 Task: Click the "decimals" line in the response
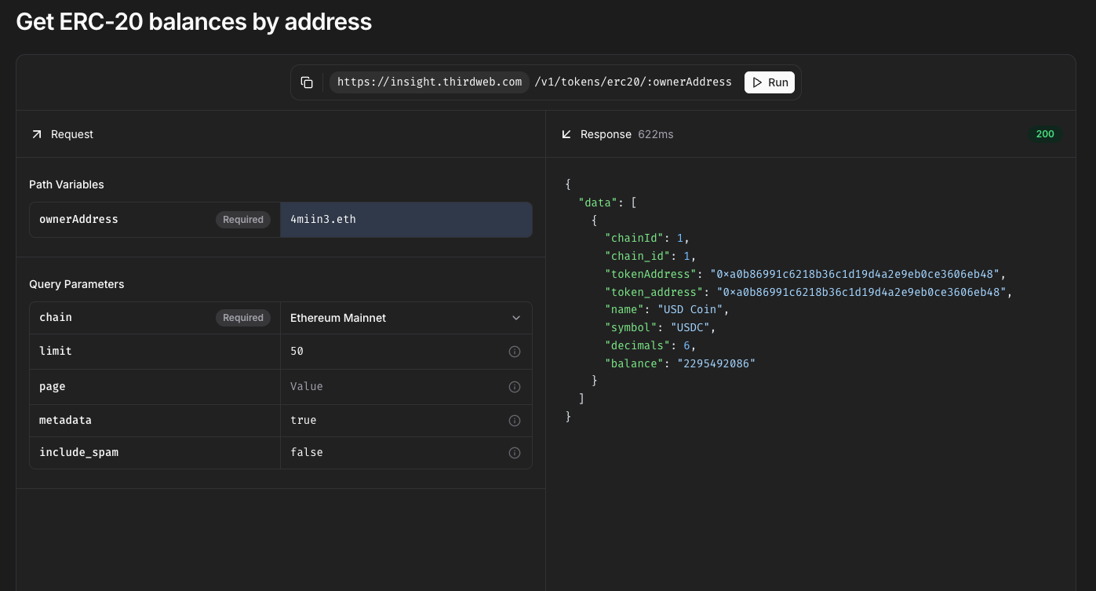point(650,345)
